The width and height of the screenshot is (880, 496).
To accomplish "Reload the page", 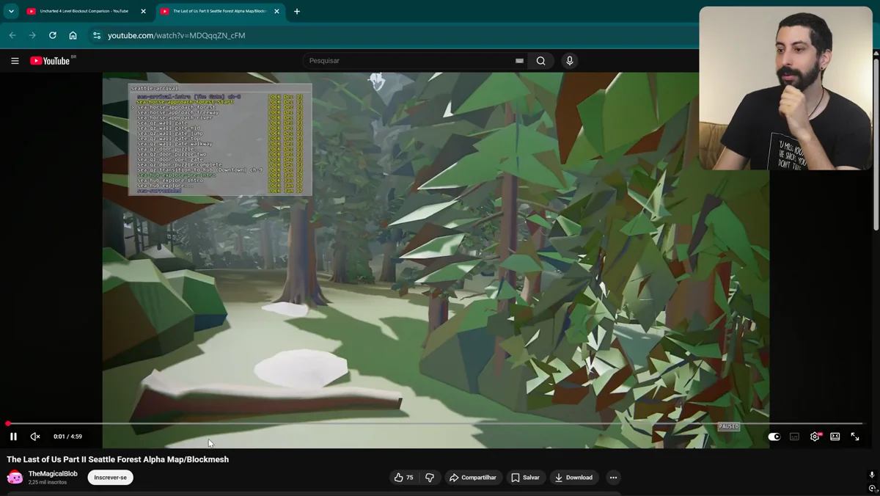I will click(x=53, y=35).
